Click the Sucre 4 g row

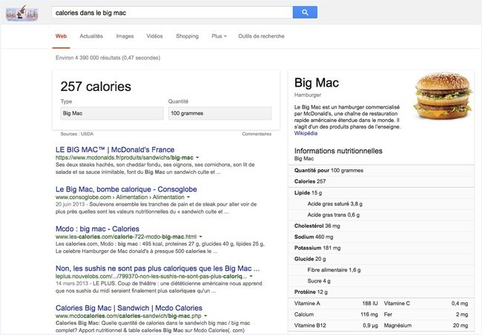coord(381,281)
